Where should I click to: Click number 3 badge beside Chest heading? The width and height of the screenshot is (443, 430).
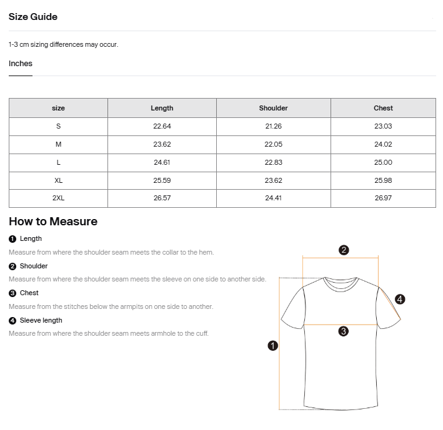pyautogui.click(x=12, y=293)
